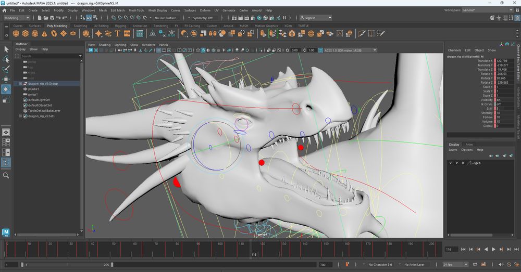
Task: Click the Select tool arrow
Action: [x=6, y=49]
